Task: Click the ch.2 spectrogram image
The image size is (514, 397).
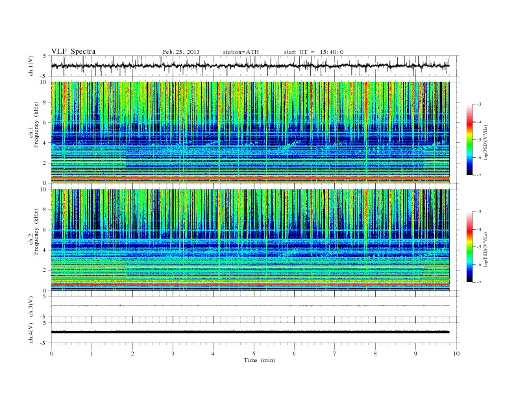Action: (250, 240)
